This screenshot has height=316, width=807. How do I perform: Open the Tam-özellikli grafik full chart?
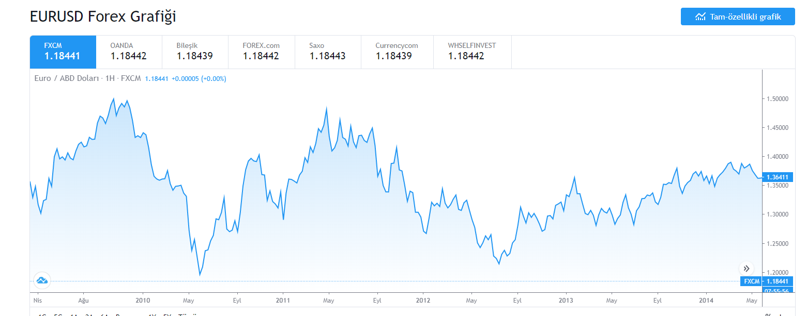pyautogui.click(x=738, y=16)
